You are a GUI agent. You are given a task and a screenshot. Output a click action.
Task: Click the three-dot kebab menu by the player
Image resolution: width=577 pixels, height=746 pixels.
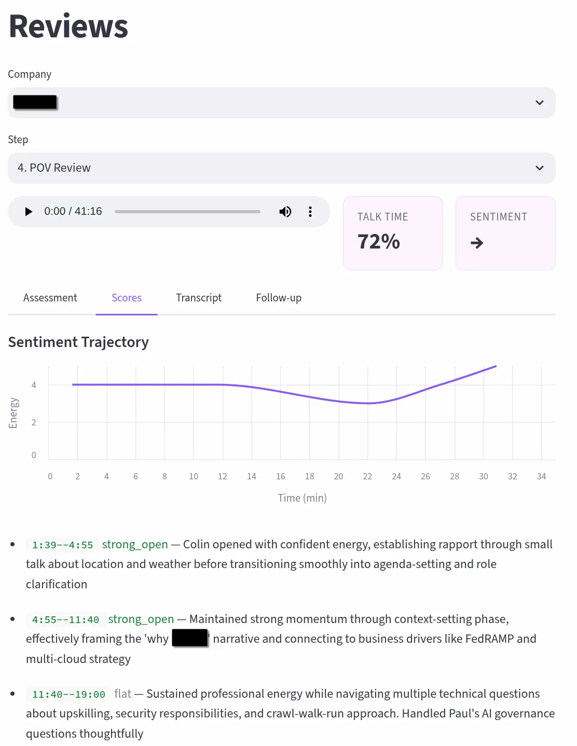pos(310,211)
